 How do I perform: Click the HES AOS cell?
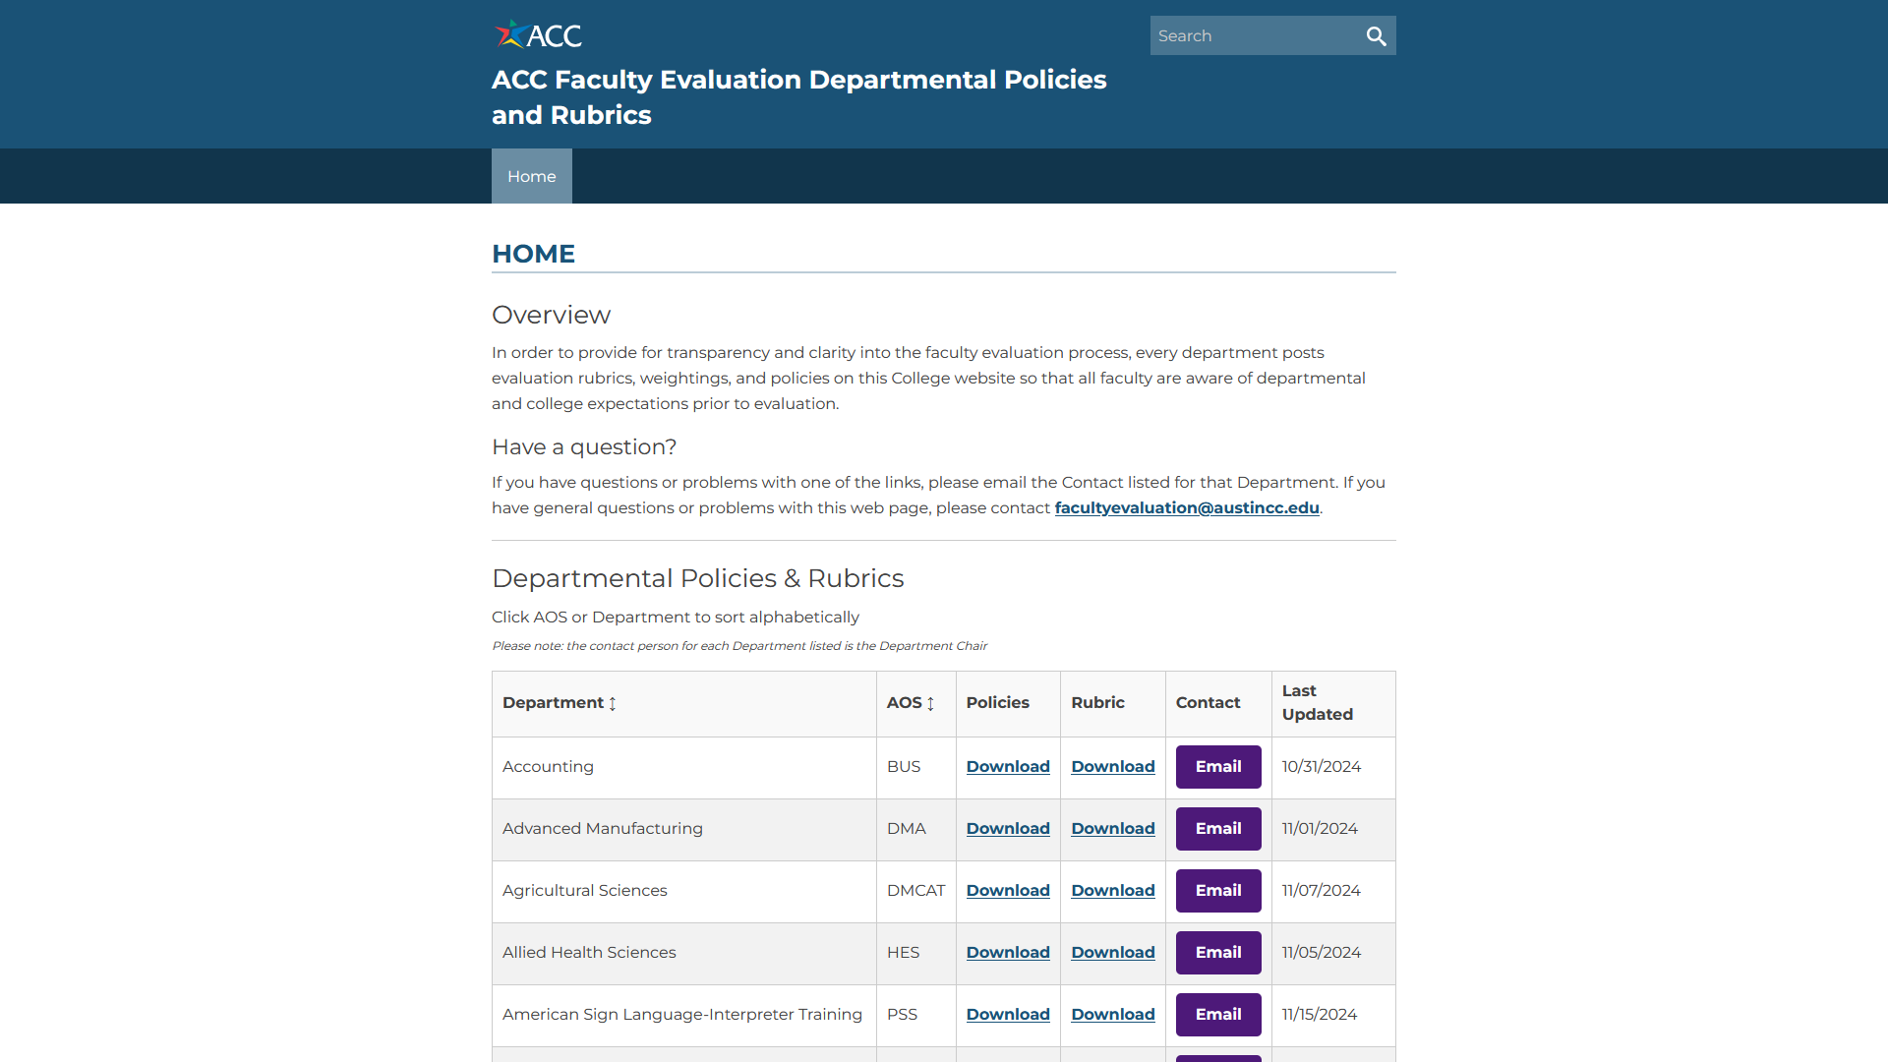pos(915,953)
